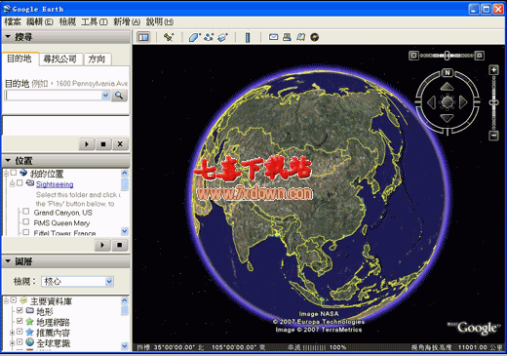Click the 我的位置 globe icon

pyautogui.click(x=23, y=173)
